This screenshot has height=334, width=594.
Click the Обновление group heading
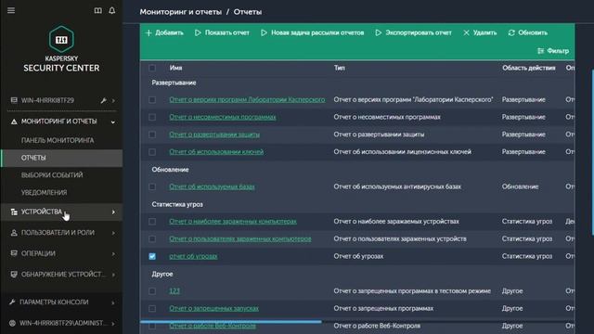coord(170,169)
